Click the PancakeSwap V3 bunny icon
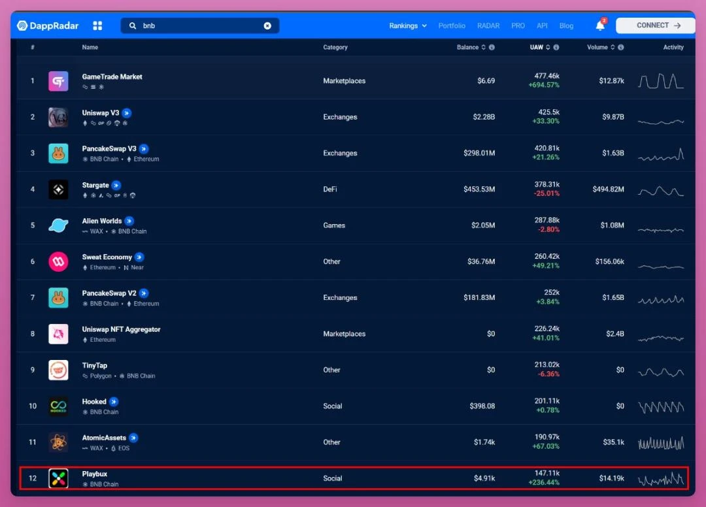This screenshot has width=706, height=507. click(58, 154)
